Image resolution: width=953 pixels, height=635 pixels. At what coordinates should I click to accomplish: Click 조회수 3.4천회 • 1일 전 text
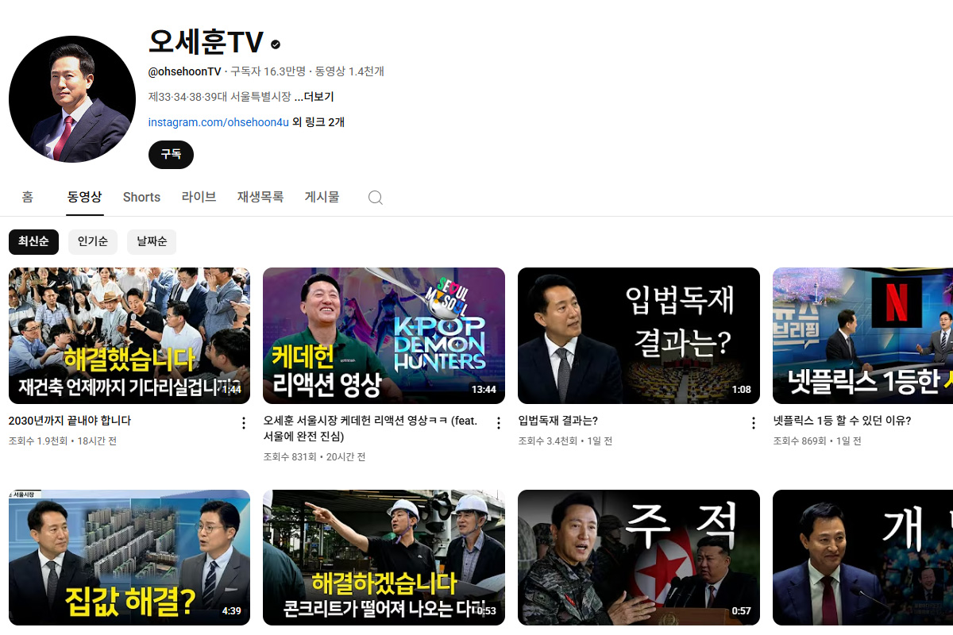(565, 441)
